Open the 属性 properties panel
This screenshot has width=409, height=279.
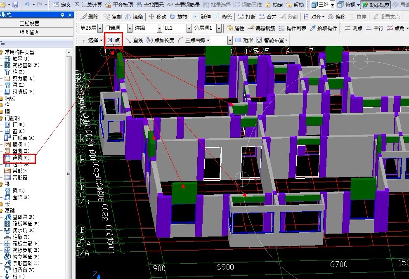point(236,28)
